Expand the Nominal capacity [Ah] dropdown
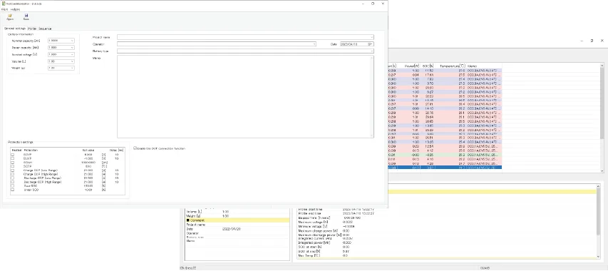Image resolution: width=608 pixels, height=271 pixels. 72,41
